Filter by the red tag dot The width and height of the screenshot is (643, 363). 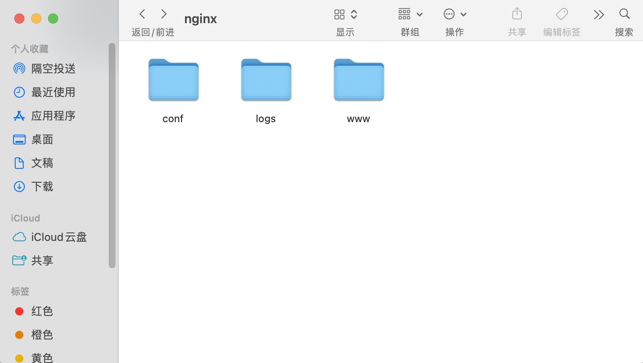click(19, 311)
